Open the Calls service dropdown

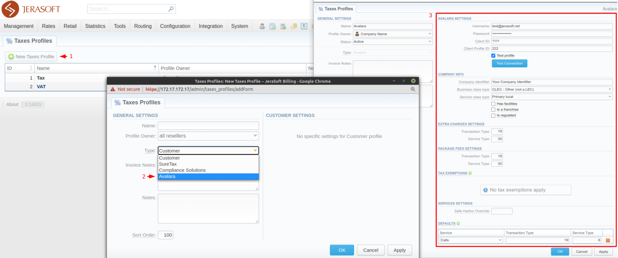(471, 240)
